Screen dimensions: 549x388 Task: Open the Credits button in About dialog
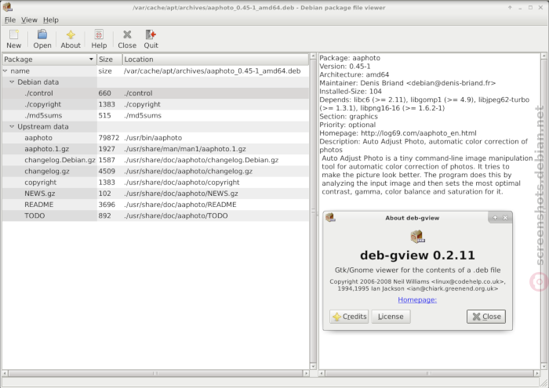349,316
